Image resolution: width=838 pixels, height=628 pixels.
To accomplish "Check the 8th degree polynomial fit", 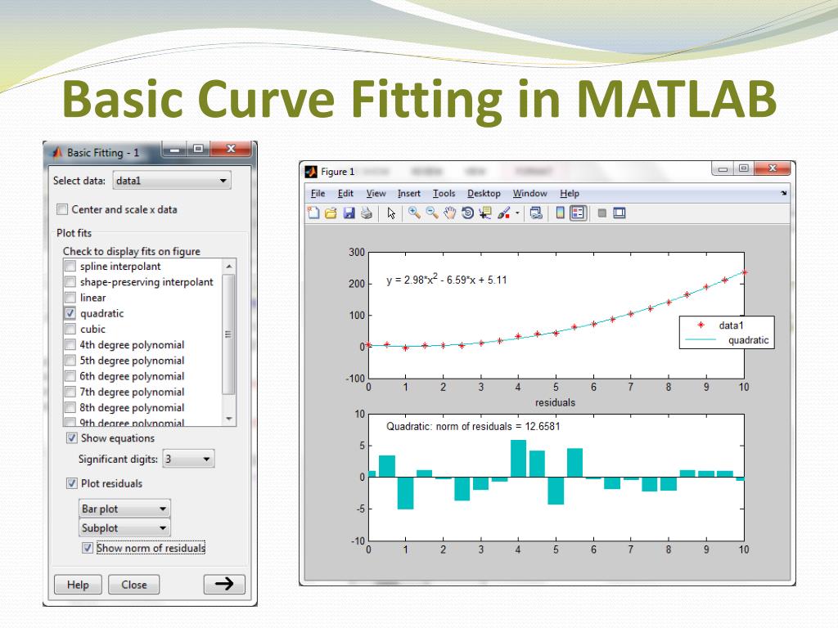I will [x=70, y=407].
